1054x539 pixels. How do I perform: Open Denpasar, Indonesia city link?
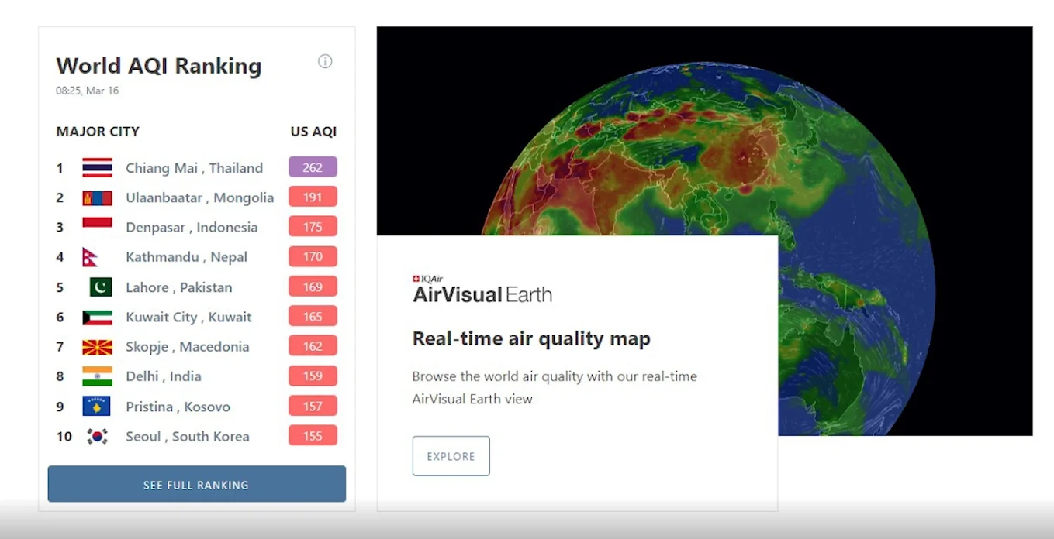tap(192, 228)
